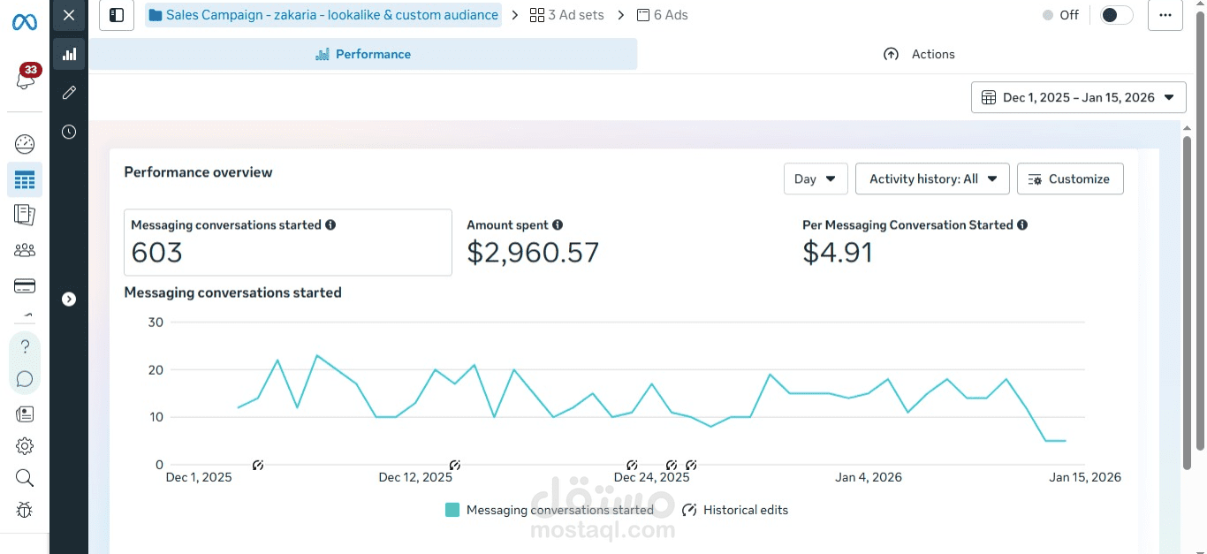
Task: Open the clock History icon in the side panel
Action: [69, 132]
